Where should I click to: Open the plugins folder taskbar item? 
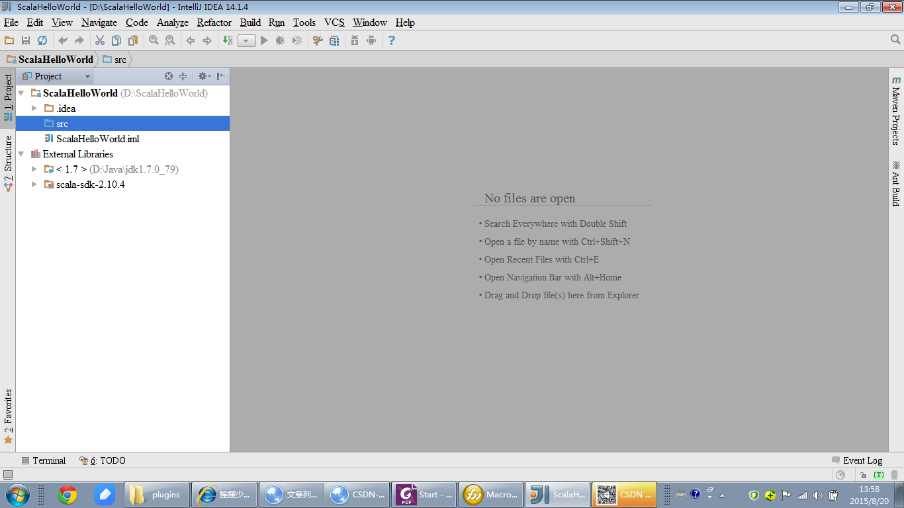click(x=157, y=494)
